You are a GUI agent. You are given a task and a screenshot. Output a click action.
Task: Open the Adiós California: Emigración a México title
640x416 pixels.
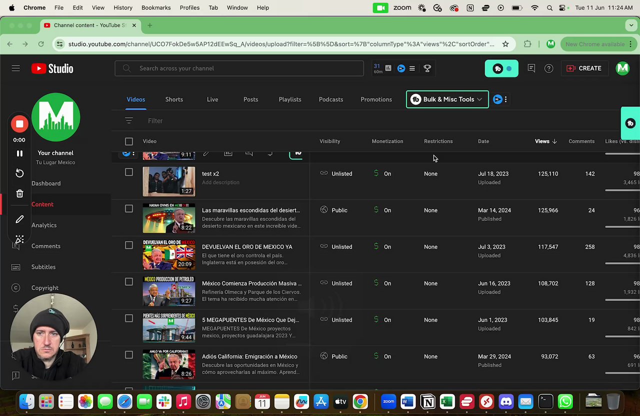[x=249, y=356]
